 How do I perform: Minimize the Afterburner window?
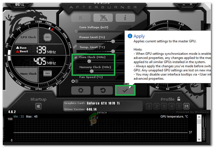point(184,5)
